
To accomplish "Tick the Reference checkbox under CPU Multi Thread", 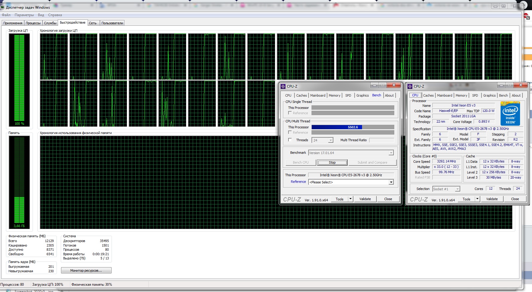I will click(x=290, y=132).
